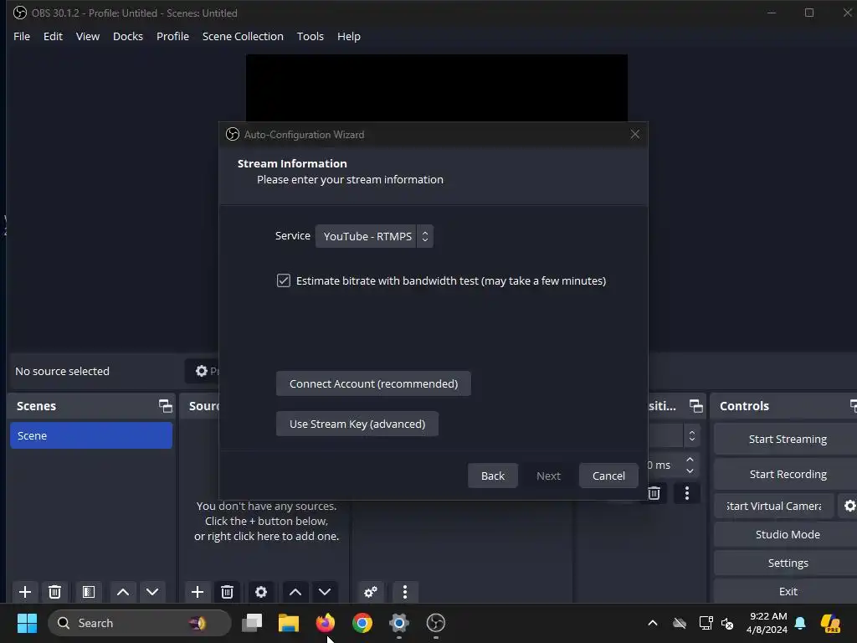Move source down arrow in Sources panel
The image size is (857, 643).
click(x=325, y=592)
